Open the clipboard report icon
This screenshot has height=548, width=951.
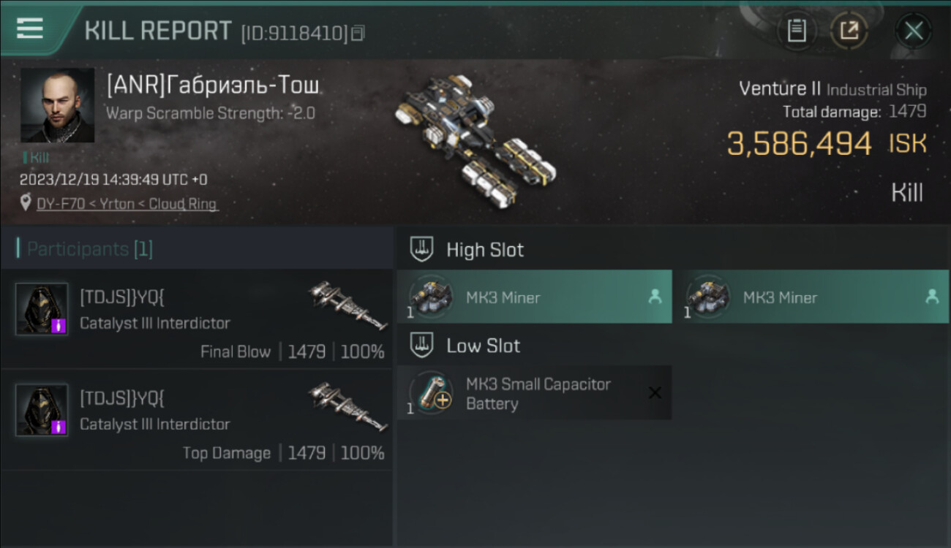[x=797, y=31]
